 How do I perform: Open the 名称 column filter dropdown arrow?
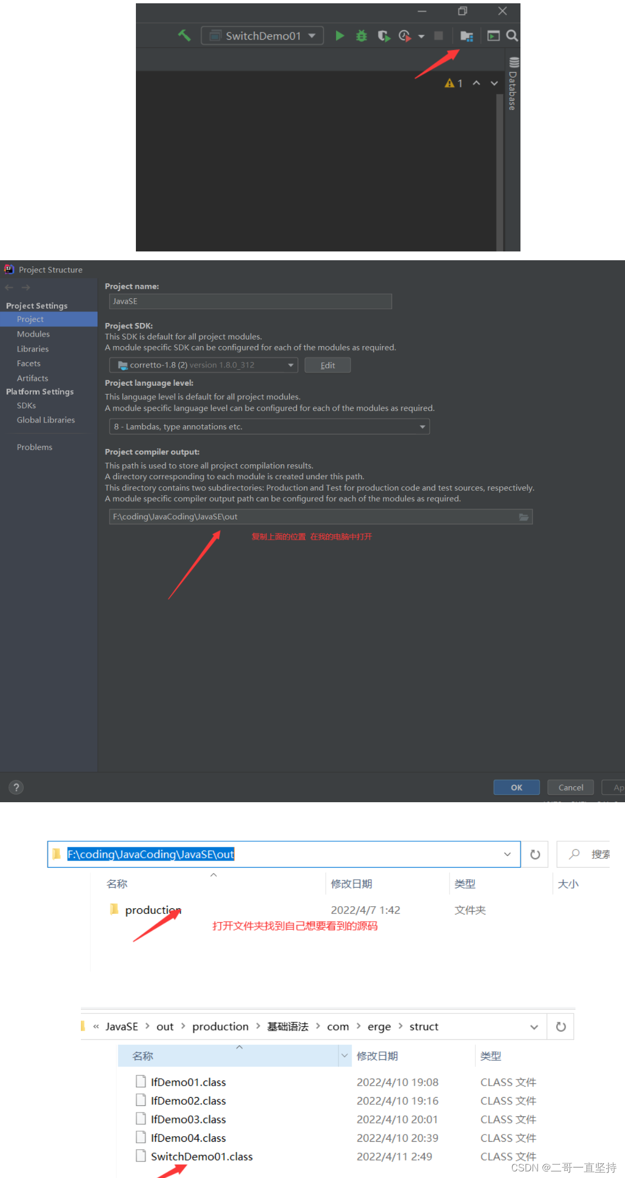tap(344, 1055)
